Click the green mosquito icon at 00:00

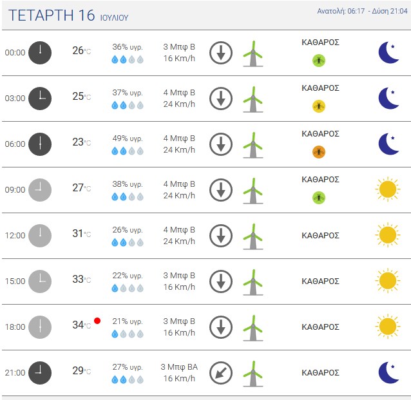pos(319,61)
